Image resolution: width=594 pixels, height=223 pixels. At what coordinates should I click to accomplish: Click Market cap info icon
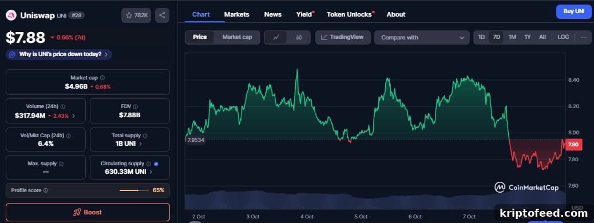point(102,78)
